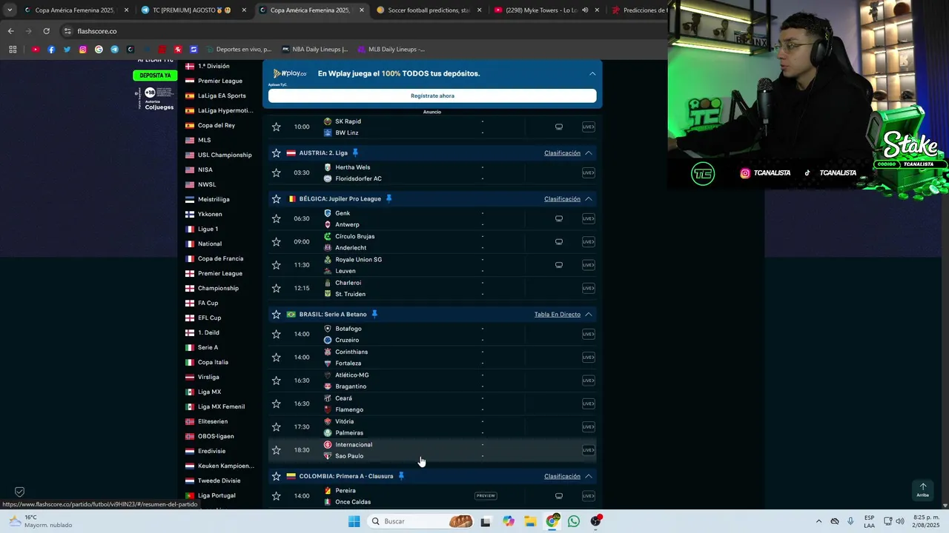Open Telegram bookmark icon in bookmarks bar

pyautogui.click(x=114, y=50)
